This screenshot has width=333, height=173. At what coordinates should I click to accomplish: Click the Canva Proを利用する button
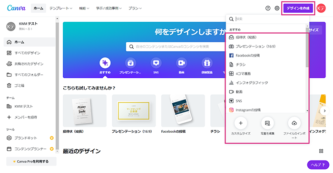tap(31, 161)
